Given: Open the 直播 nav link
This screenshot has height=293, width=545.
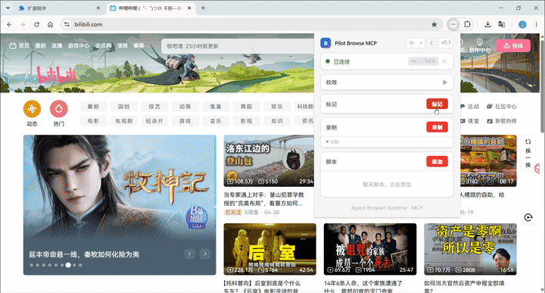Looking at the screenshot, I should point(57,45).
